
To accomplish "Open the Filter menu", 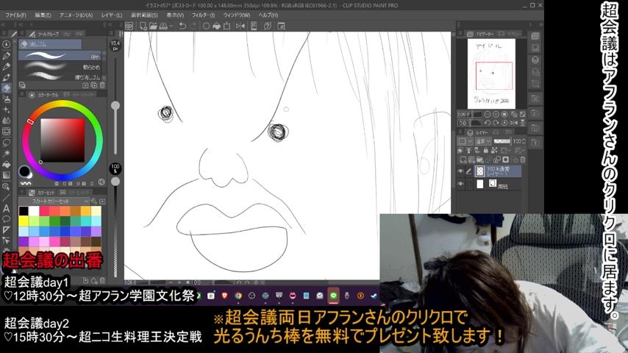I will coord(203,15).
